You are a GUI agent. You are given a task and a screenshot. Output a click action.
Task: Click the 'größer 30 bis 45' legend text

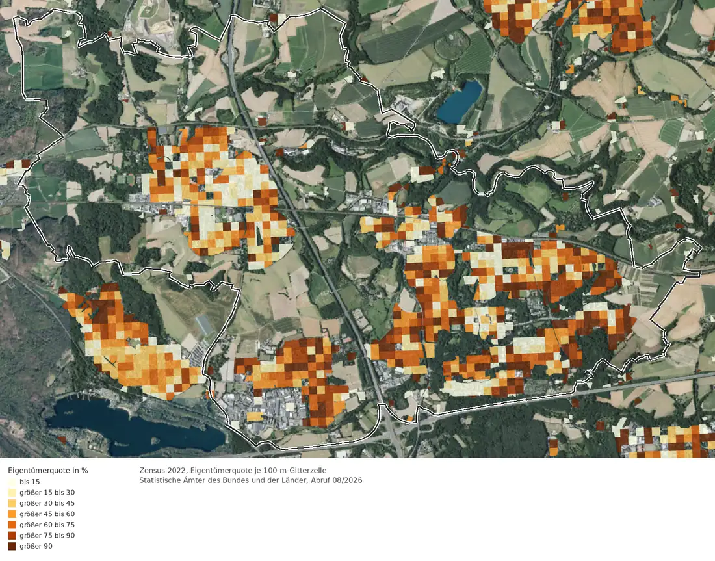pyautogui.click(x=47, y=503)
